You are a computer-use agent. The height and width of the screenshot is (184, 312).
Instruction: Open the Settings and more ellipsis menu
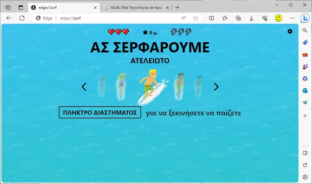292,18
